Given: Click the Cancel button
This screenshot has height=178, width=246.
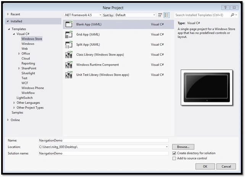Looking at the screenshot, I should click(x=226, y=167).
